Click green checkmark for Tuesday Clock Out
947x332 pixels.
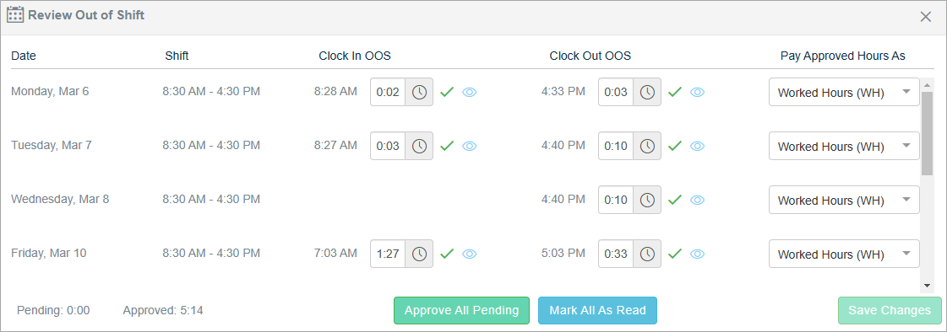tap(675, 146)
